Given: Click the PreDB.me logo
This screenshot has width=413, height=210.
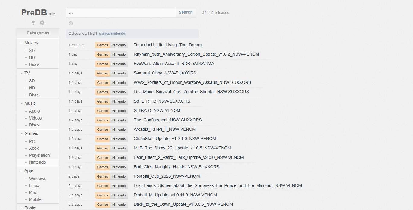Looking at the screenshot, I should pyautogui.click(x=38, y=13).
